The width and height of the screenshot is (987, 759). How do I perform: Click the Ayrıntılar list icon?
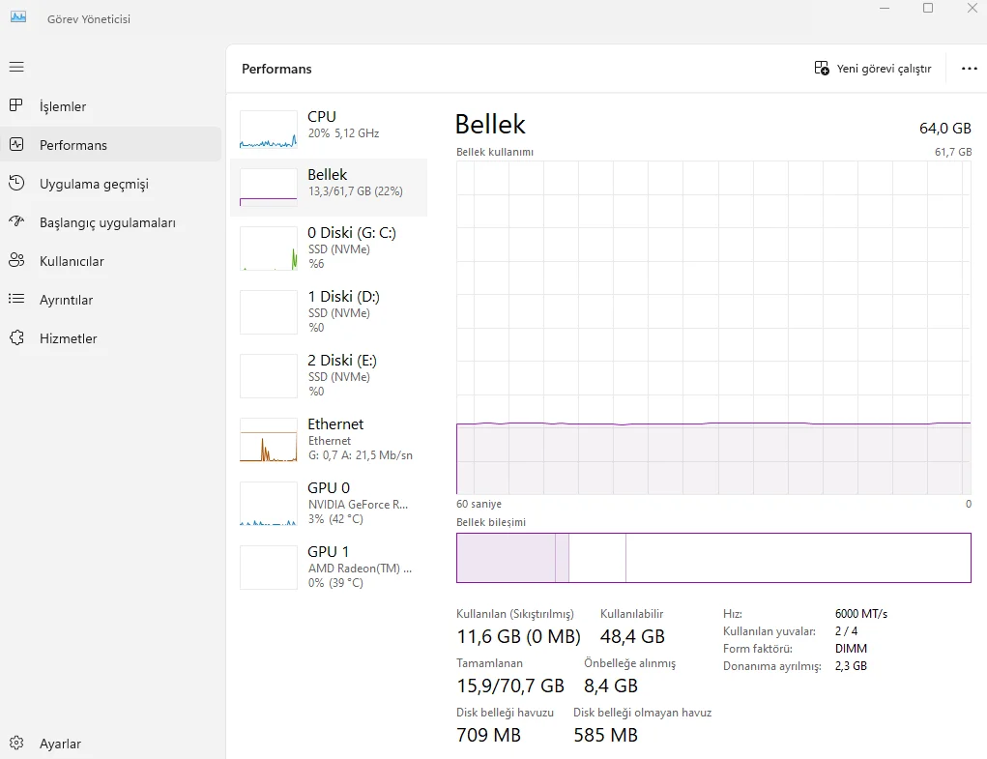point(16,299)
